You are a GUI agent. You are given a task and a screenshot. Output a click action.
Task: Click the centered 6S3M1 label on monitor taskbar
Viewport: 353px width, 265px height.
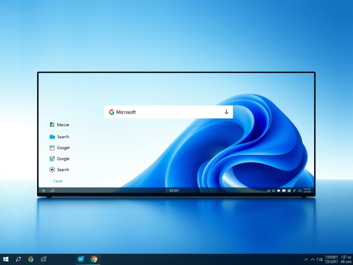click(x=174, y=190)
